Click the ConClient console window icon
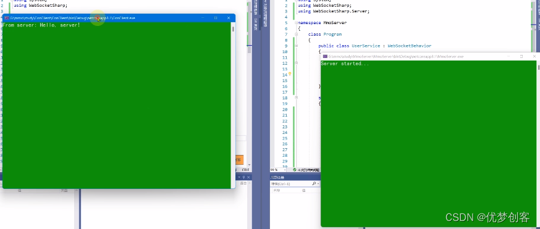This screenshot has height=229, width=540. tap(7, 18)
